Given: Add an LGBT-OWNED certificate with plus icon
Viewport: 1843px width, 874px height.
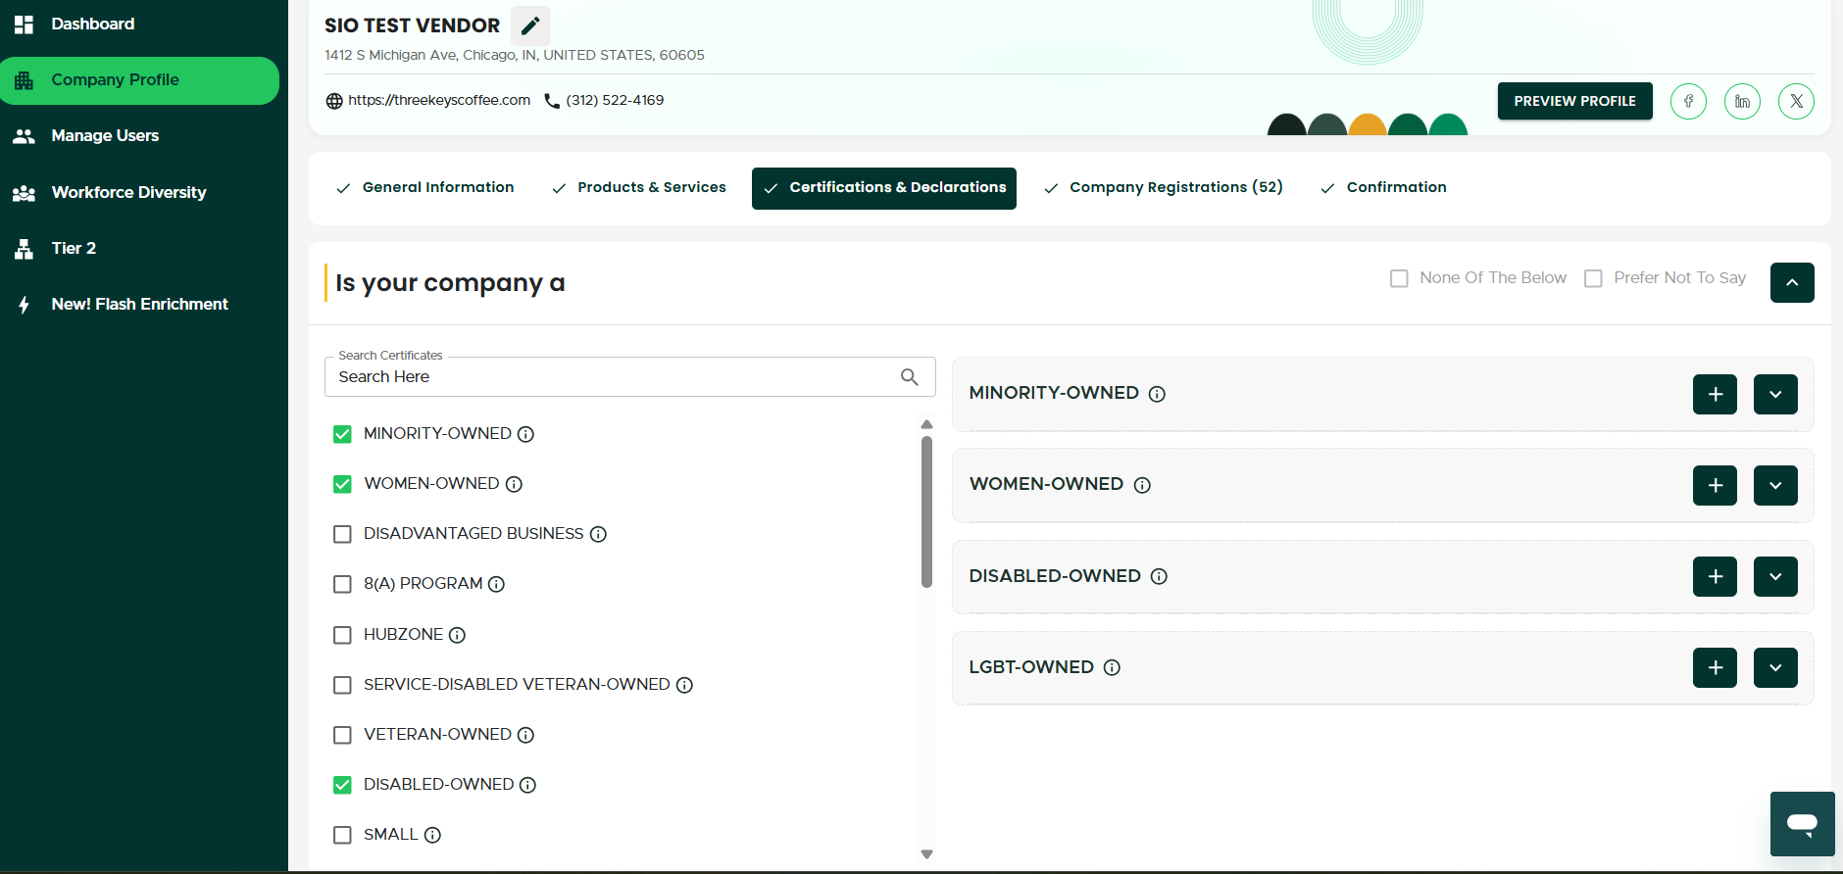Looking at the screenshot, I should coord(1715,667).
